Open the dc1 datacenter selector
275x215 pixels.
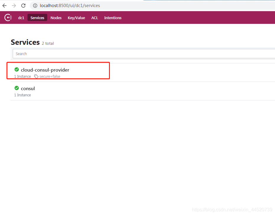(x=21, y=18)
